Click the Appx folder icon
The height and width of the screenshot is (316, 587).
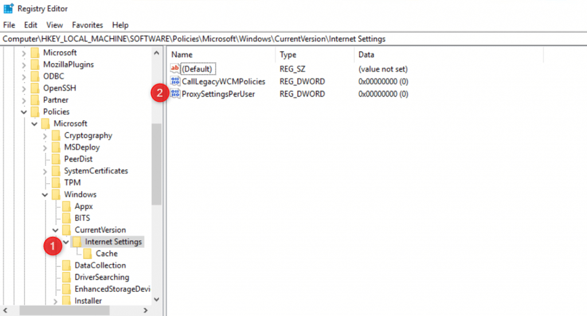(x=66, y=206)
